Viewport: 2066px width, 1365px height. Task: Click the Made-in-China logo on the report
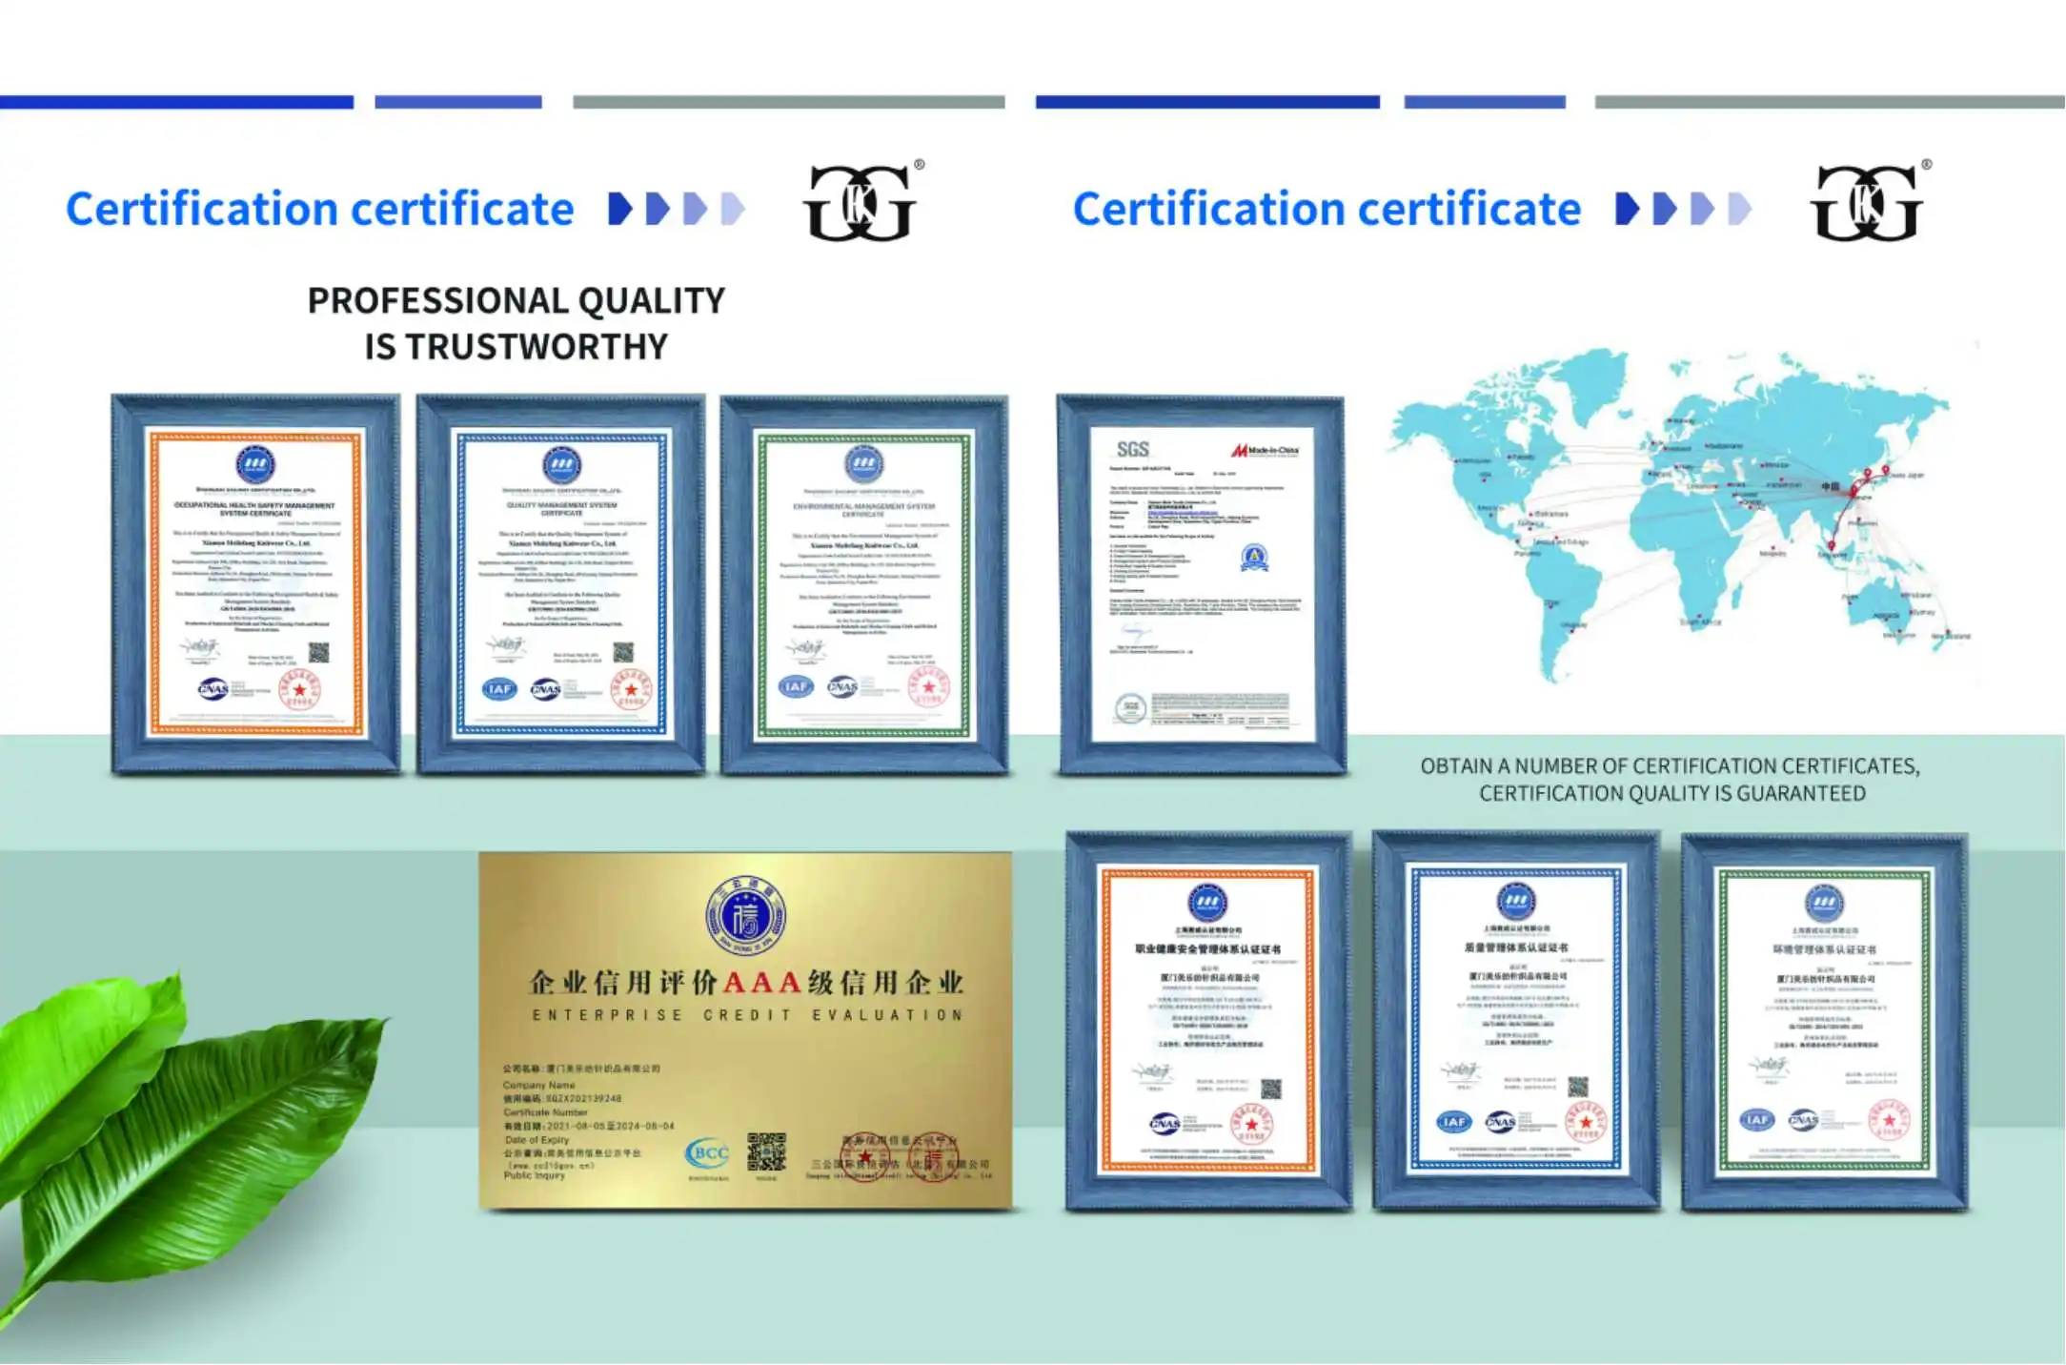[x=1265, y=450]
